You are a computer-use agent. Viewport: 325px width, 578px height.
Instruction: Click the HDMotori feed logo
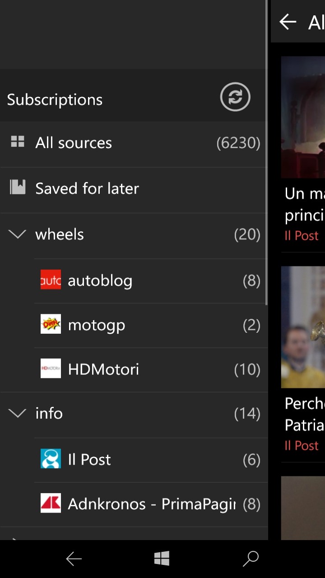[x=51, y=368]
